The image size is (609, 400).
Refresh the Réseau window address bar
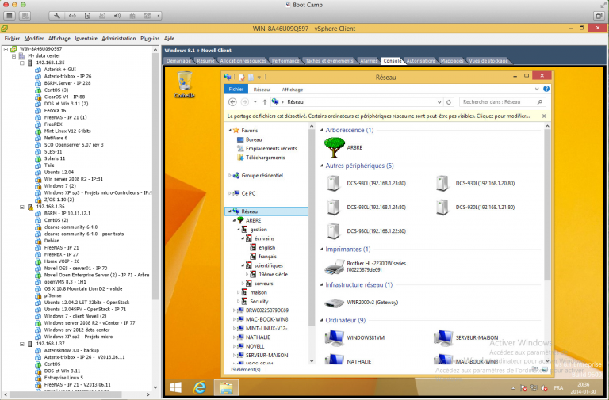(449, 102)
